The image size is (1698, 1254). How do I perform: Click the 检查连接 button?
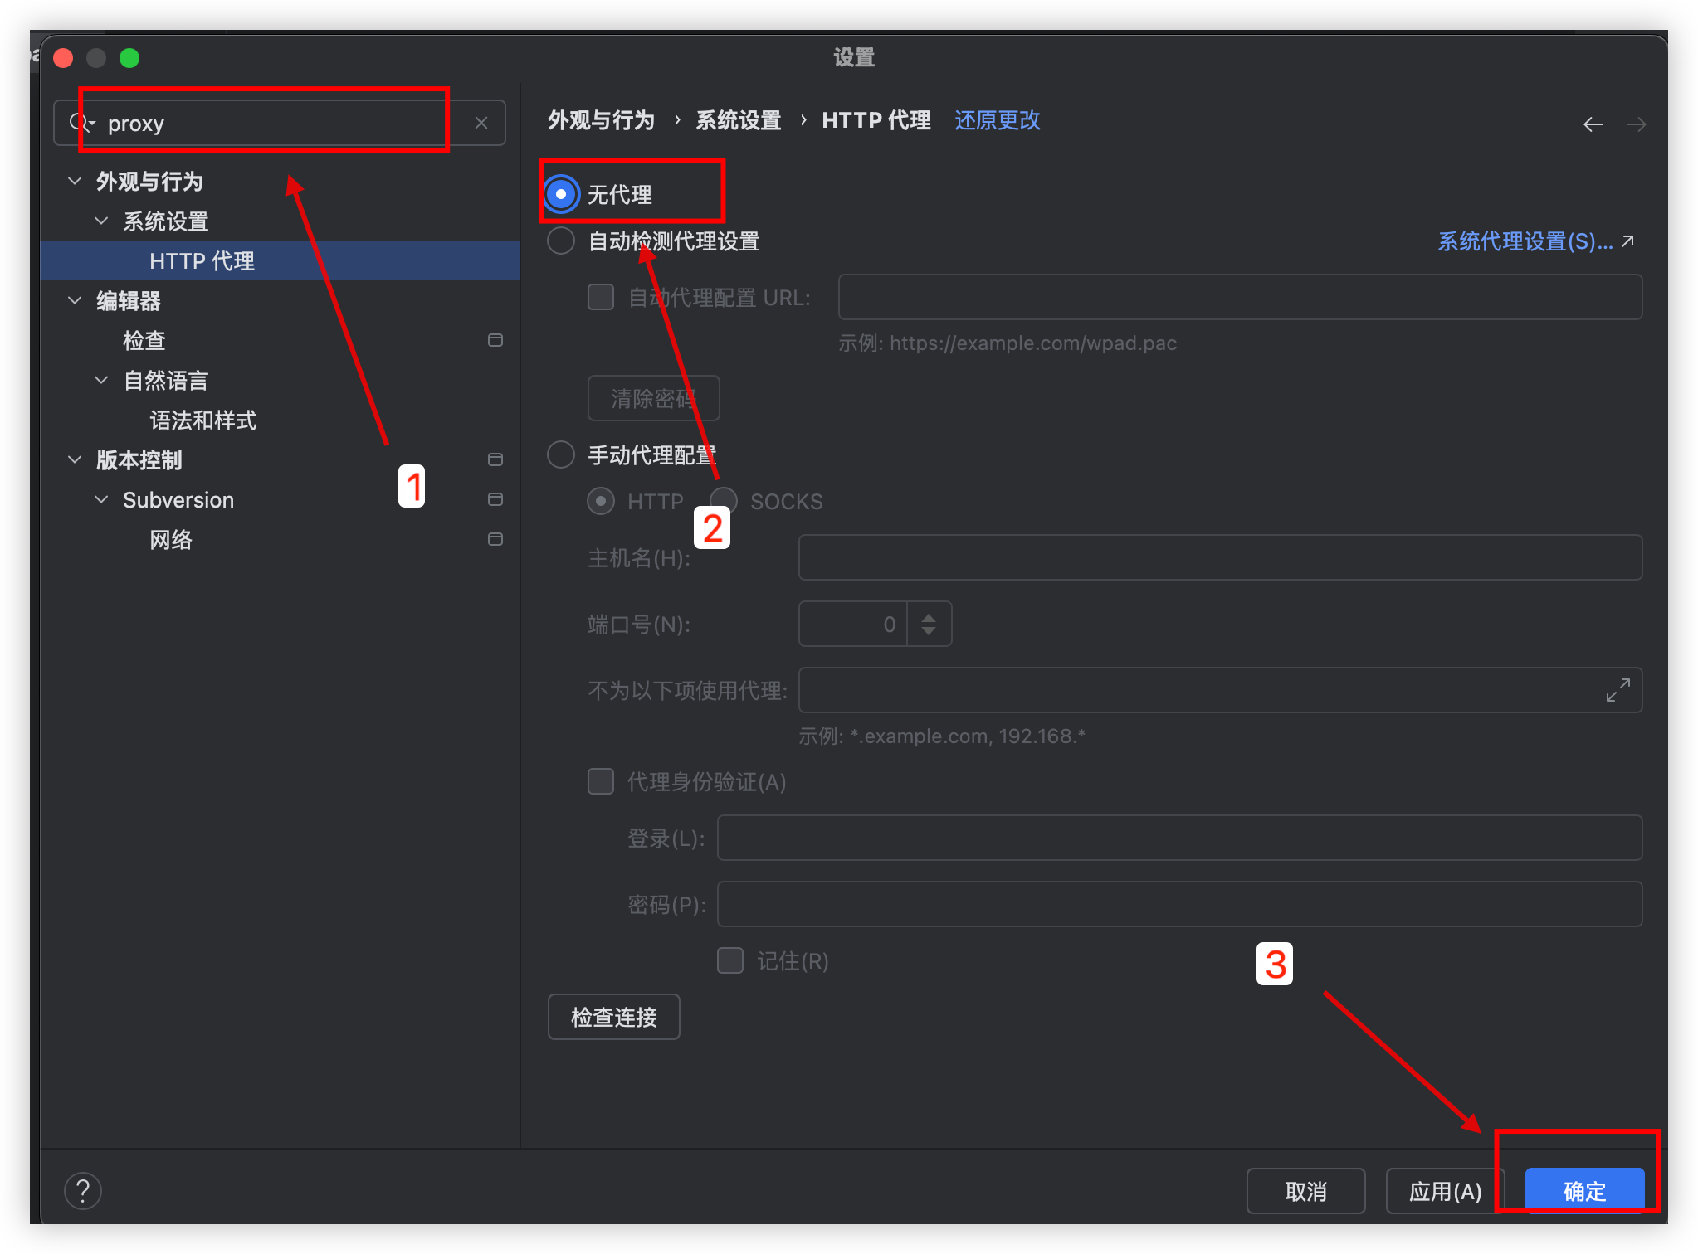click(x=613, y=1017)
